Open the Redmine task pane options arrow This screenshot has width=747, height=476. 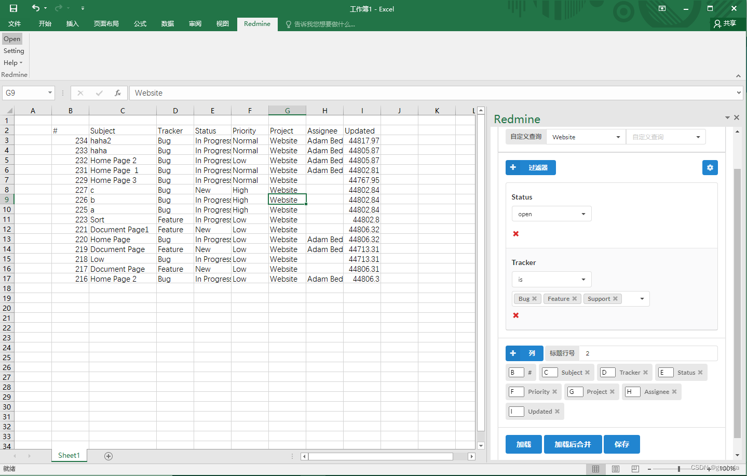[727, 118]
